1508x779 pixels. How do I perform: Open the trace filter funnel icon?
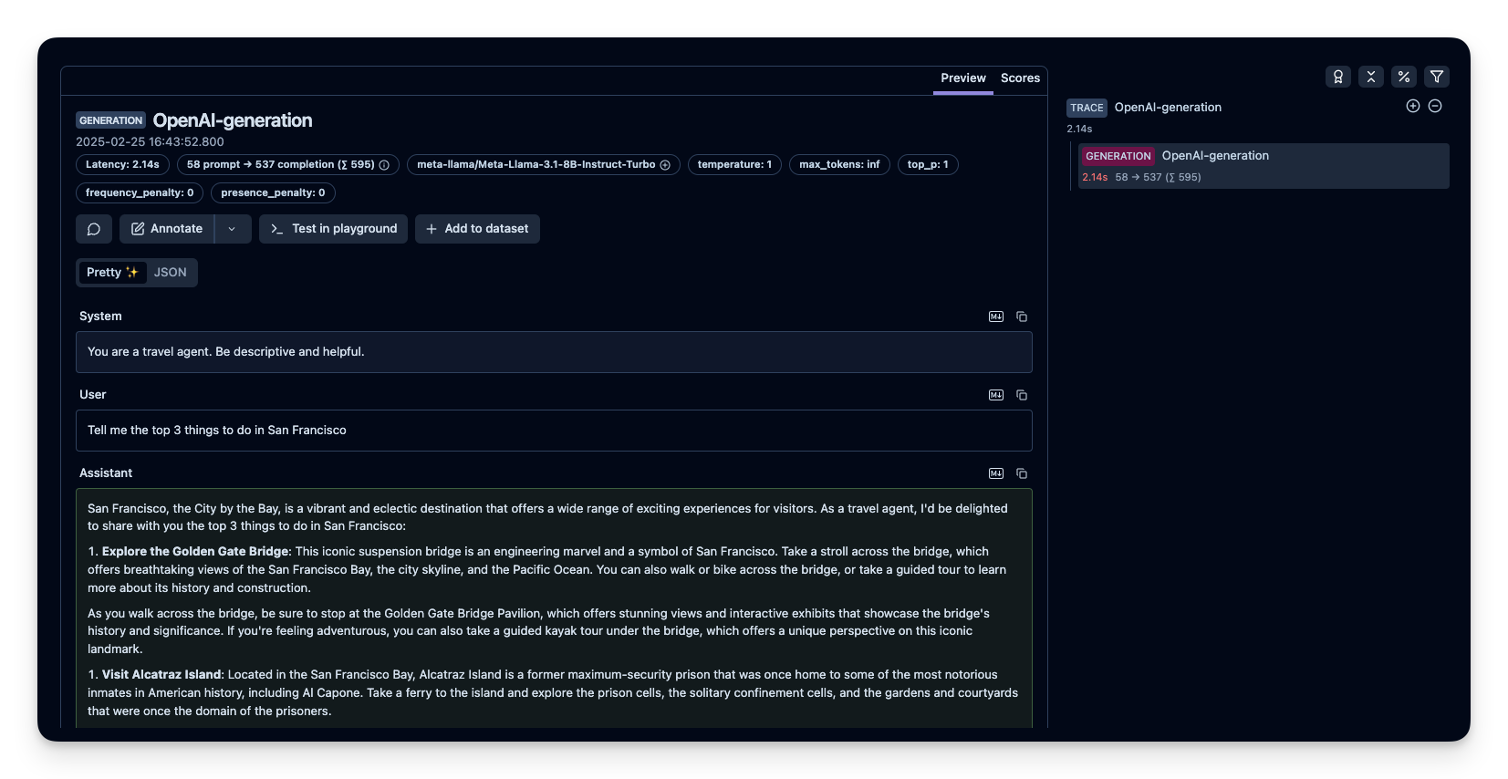[1436, 77]
